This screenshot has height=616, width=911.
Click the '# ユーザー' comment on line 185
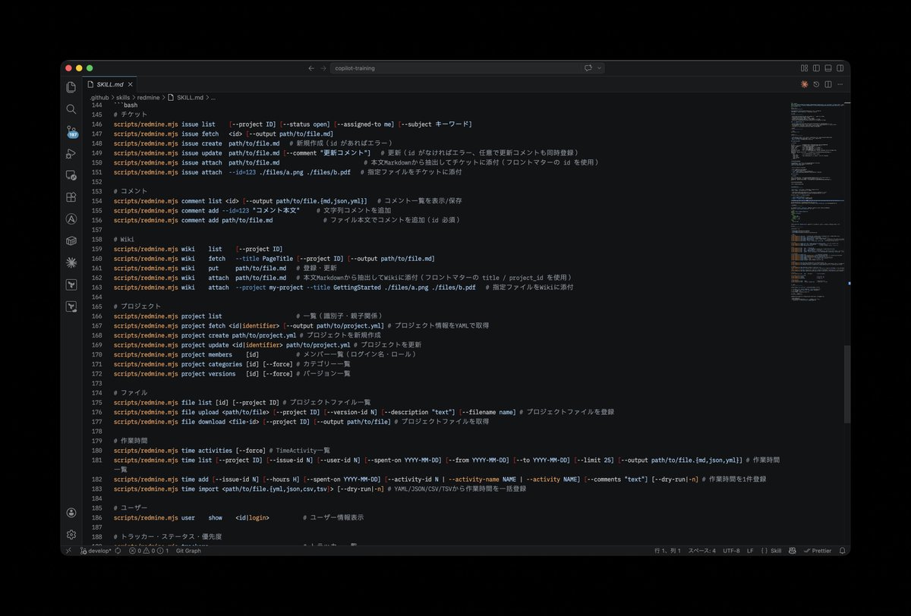pos(131,508)
